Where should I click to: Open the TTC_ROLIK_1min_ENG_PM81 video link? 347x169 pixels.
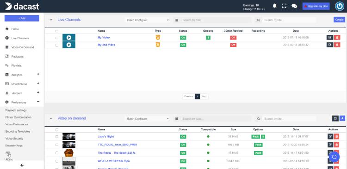coord(118,145)
